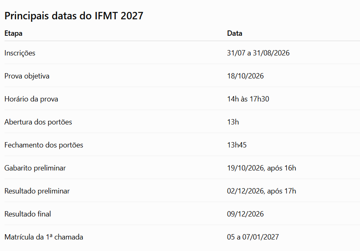Viewport: 360px width, 251px height.
Task: Click the 13h gate opening time
Action: tap(233, 122)
